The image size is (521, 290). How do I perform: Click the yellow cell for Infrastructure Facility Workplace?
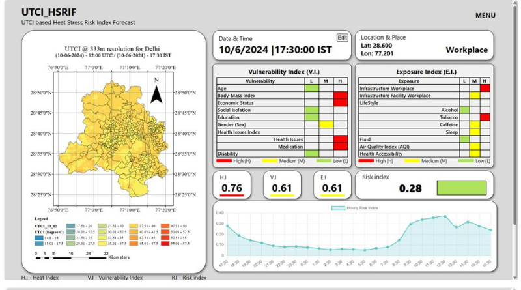475,95
